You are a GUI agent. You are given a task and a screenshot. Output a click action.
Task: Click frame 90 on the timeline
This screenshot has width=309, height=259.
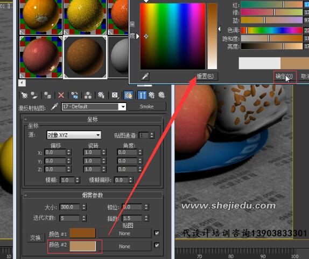[x=263, y=256]
